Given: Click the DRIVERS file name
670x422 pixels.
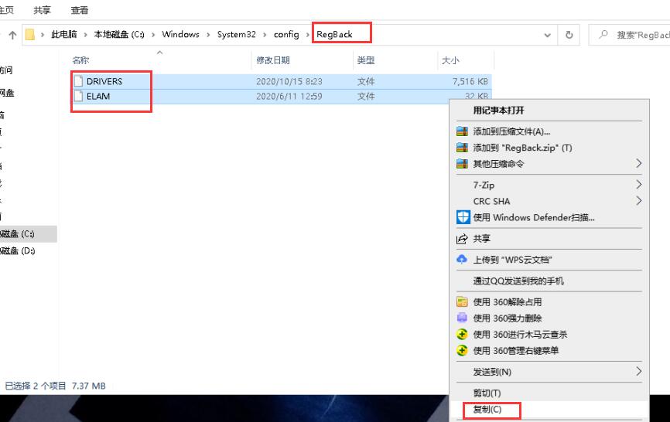Looking at the screenshot, I should (x=104, y=81).
